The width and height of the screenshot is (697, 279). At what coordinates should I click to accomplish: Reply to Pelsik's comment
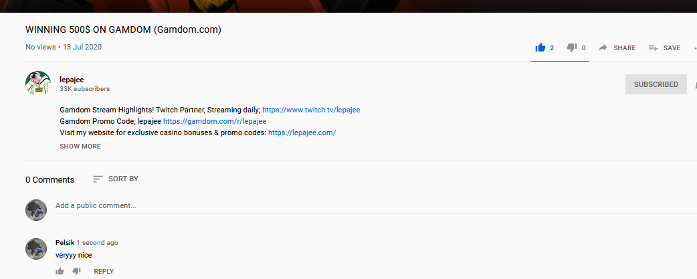[104, 271]
